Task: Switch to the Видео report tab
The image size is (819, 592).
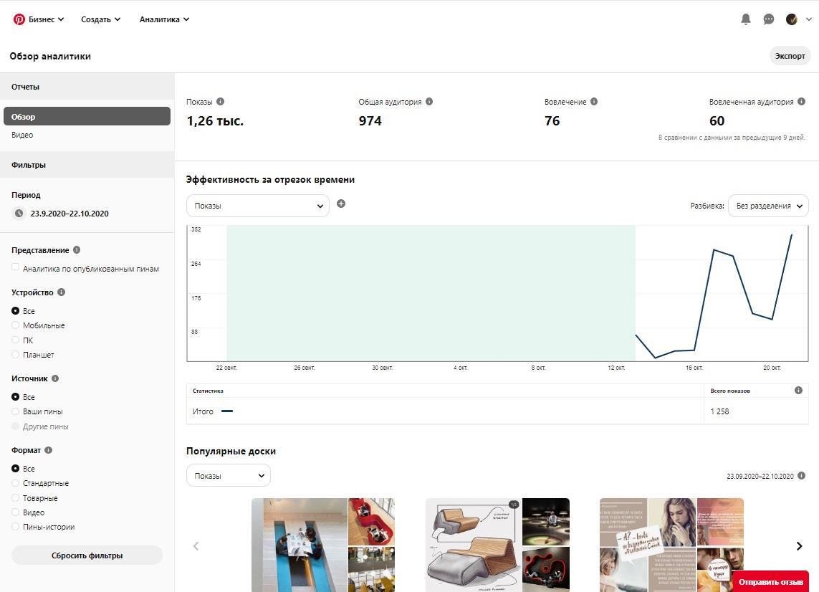Action: pyautogui.click(x=22, y=135)
